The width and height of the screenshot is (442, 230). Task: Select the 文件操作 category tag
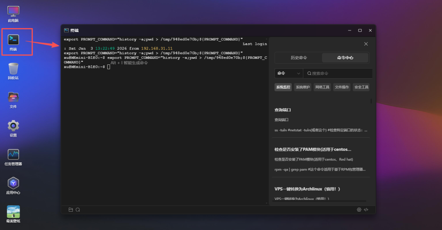coord(342,87)
